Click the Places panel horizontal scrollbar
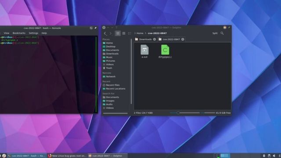Viewport: 281px width, 158px height. click(x=115, y=113)
